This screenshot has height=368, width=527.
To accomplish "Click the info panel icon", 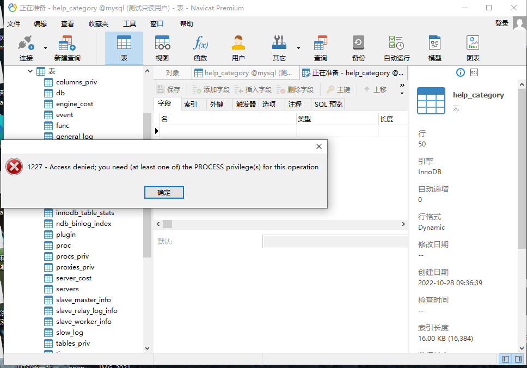I will [x=461, y=72].
